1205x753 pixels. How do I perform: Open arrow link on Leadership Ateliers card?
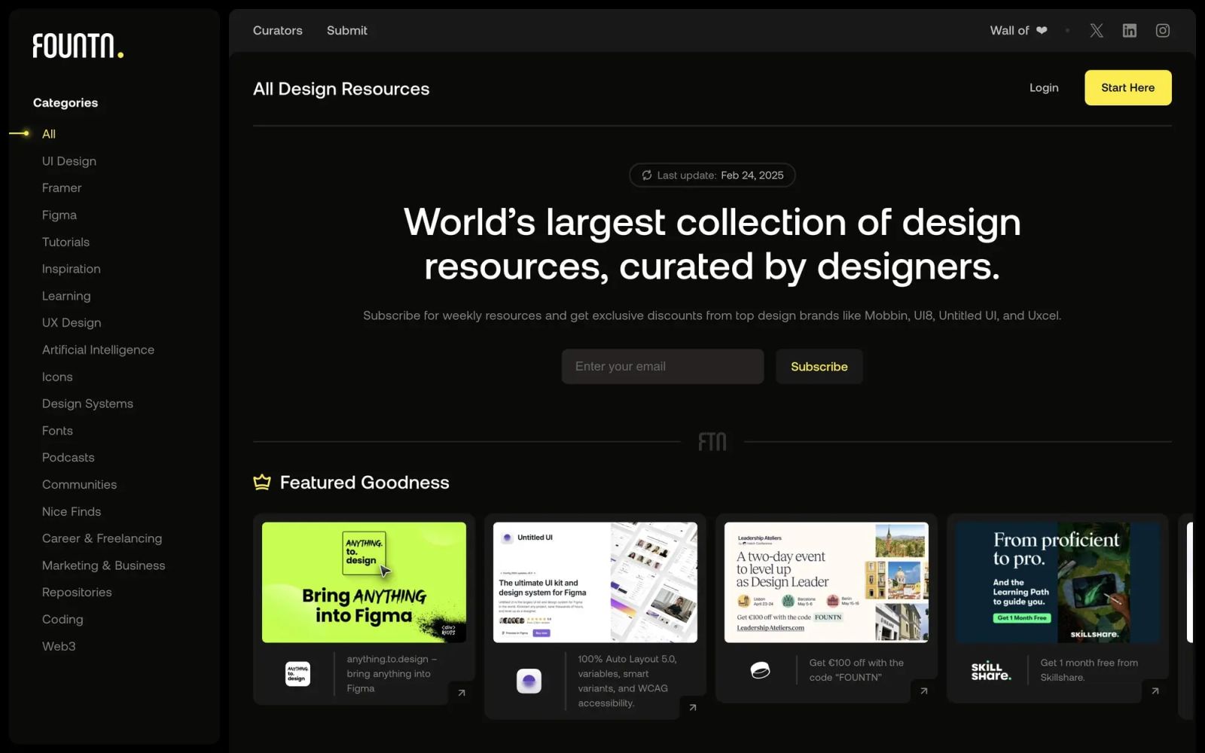pos(924,691)
